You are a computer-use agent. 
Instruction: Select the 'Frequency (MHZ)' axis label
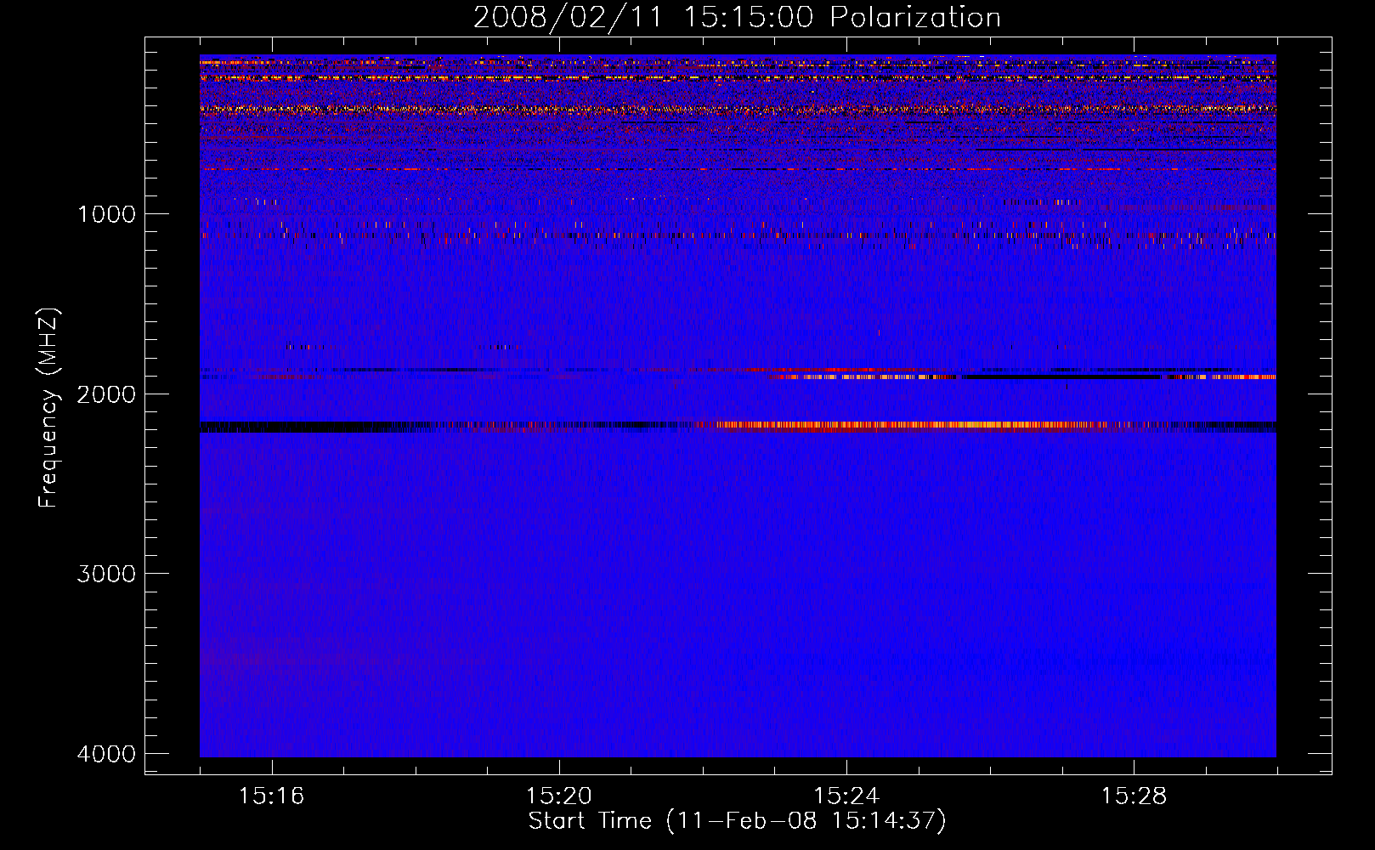(48, 407)
